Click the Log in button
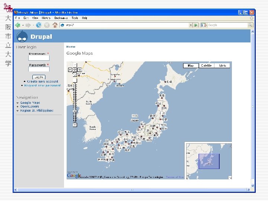 click(x=39, y=77)
